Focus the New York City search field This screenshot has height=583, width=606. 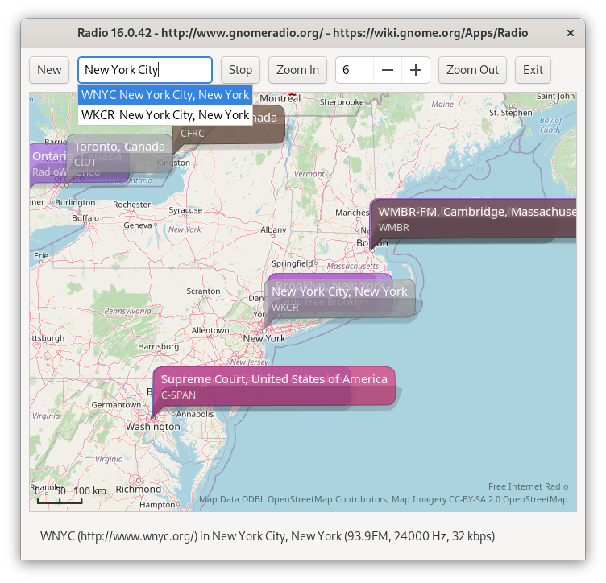145,70
